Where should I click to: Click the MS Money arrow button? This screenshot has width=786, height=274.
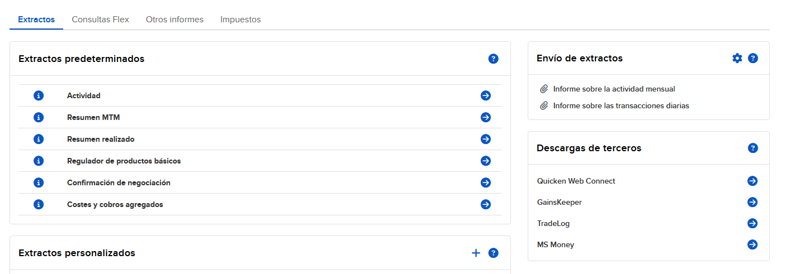pos(752,244)
